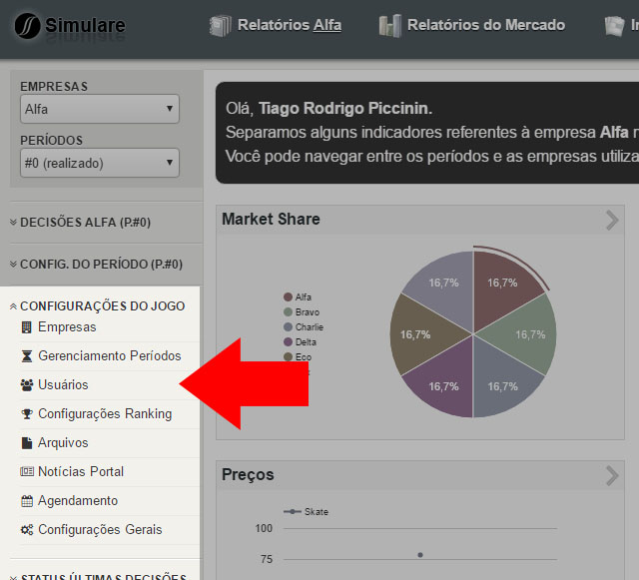639x580 pixels.
Task: Open Configurações Ranking
Action: tap(105, 414)
